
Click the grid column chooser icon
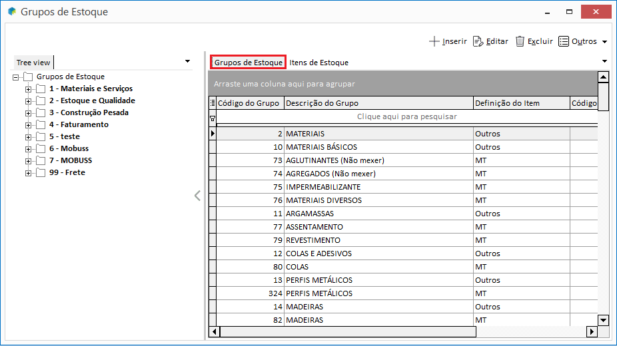213,103
